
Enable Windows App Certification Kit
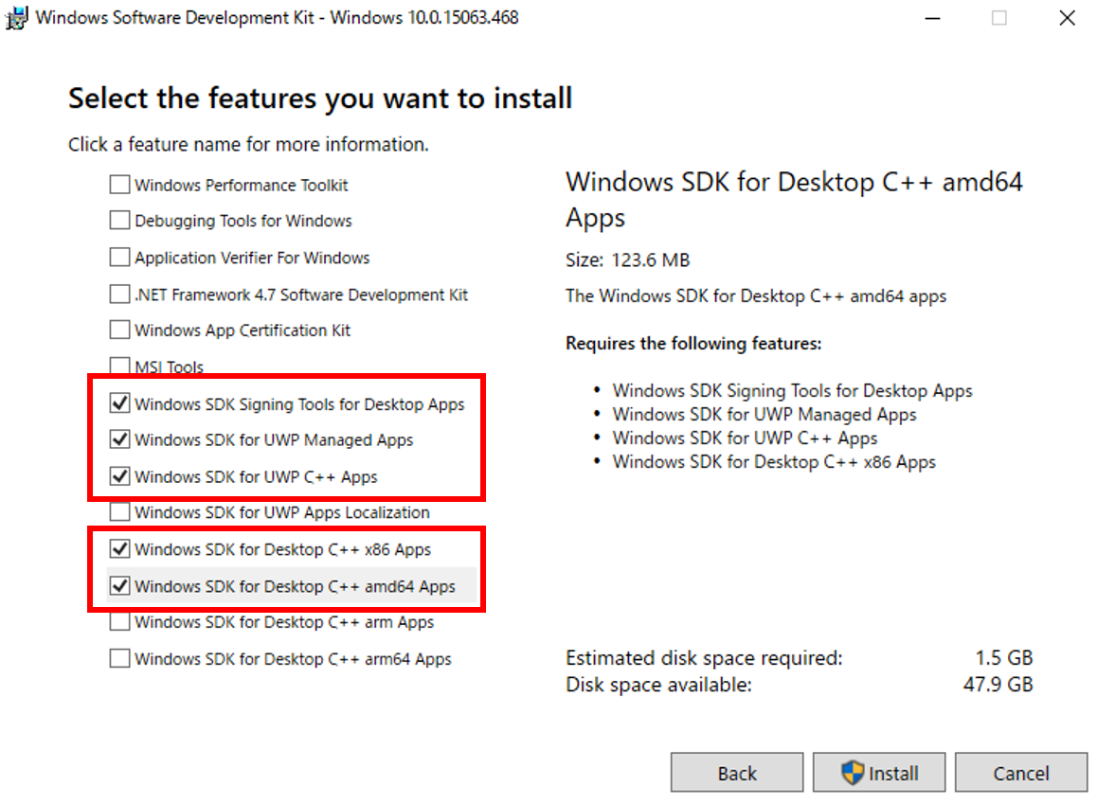point(119,330)
